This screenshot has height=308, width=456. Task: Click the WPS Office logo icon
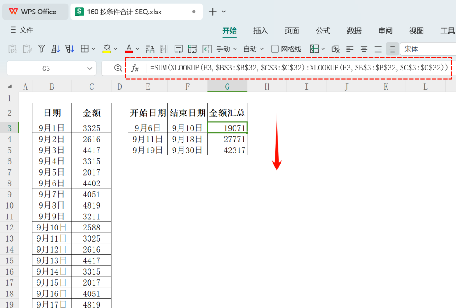(x=13, y=12)
